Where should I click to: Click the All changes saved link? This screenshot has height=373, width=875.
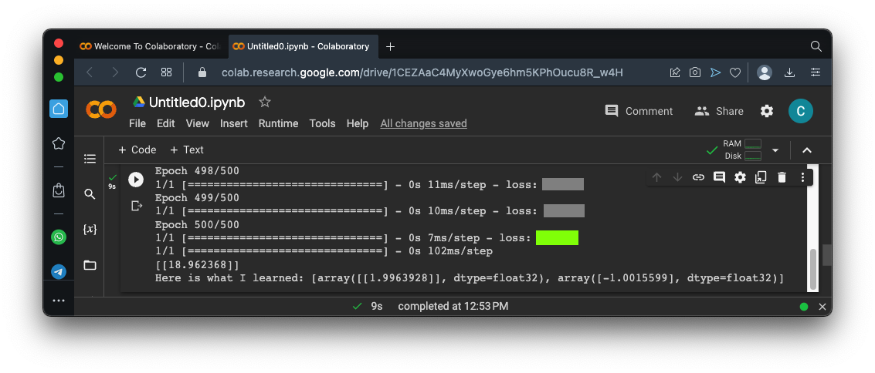[x=423, y=123]
